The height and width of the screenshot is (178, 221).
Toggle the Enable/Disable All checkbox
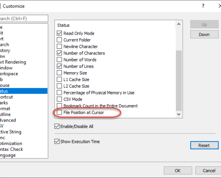coord(57,126)
